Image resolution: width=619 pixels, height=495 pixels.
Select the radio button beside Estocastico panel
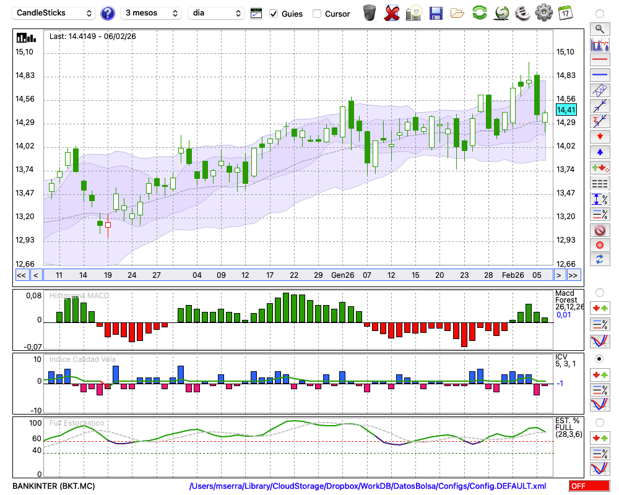pyautogui.click(x=600, y=423)
